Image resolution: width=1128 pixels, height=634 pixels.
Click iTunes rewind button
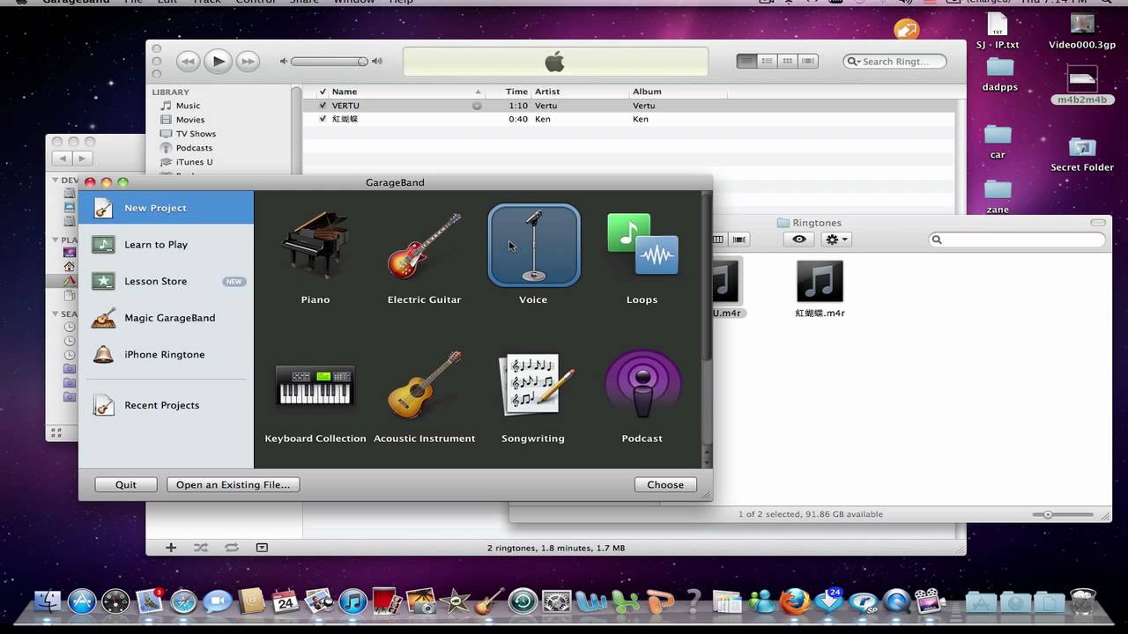188,61
